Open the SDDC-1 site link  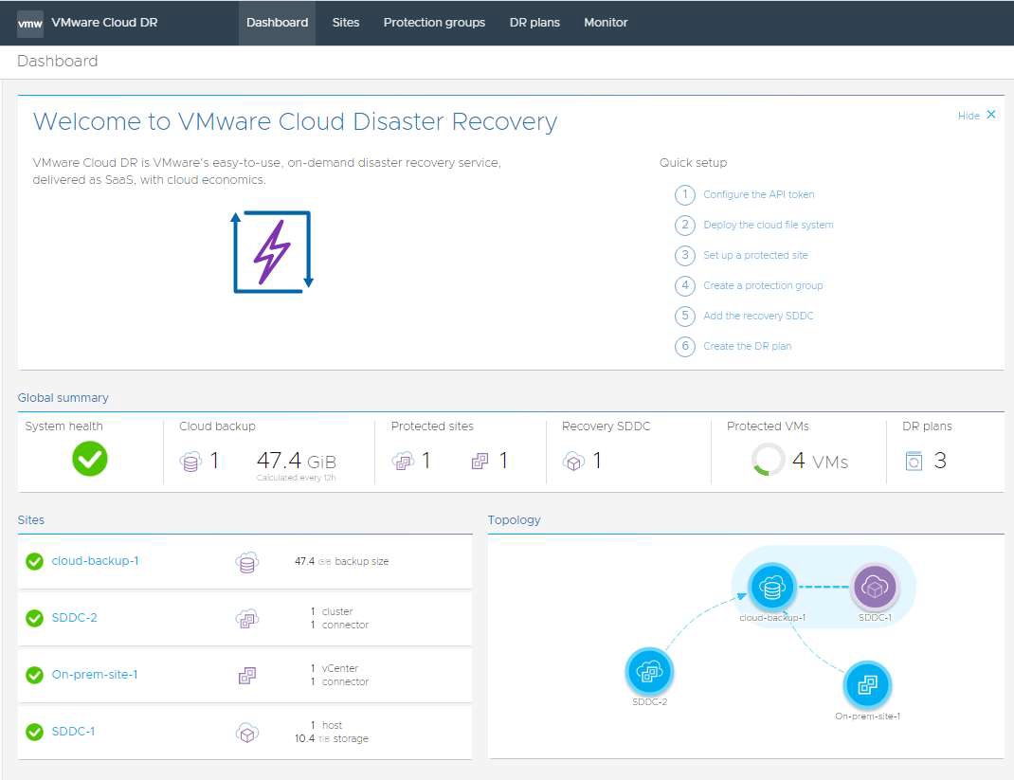pyautogui.click(x=73, y=733)
